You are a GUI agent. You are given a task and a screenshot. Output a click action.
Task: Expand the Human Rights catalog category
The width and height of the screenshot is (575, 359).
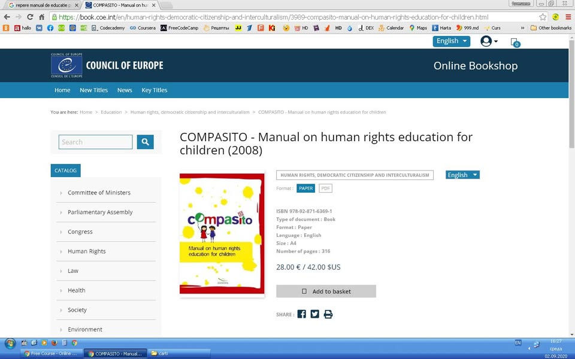[x=87, y=251]
